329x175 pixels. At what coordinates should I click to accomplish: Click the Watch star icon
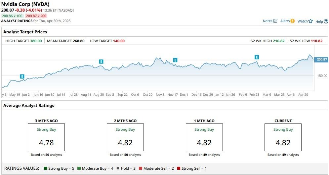point(310,21)
